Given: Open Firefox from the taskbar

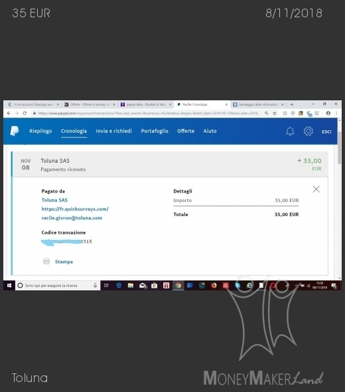Looking at the screenshot, I should tap(214, 285).
